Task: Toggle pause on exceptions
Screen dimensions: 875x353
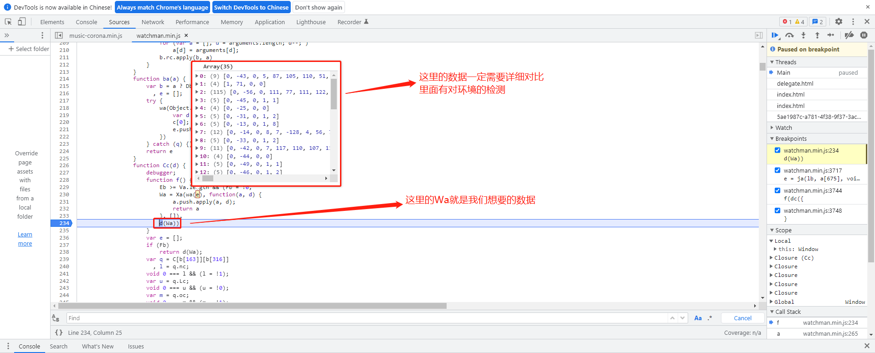Action: pos(864,36)
